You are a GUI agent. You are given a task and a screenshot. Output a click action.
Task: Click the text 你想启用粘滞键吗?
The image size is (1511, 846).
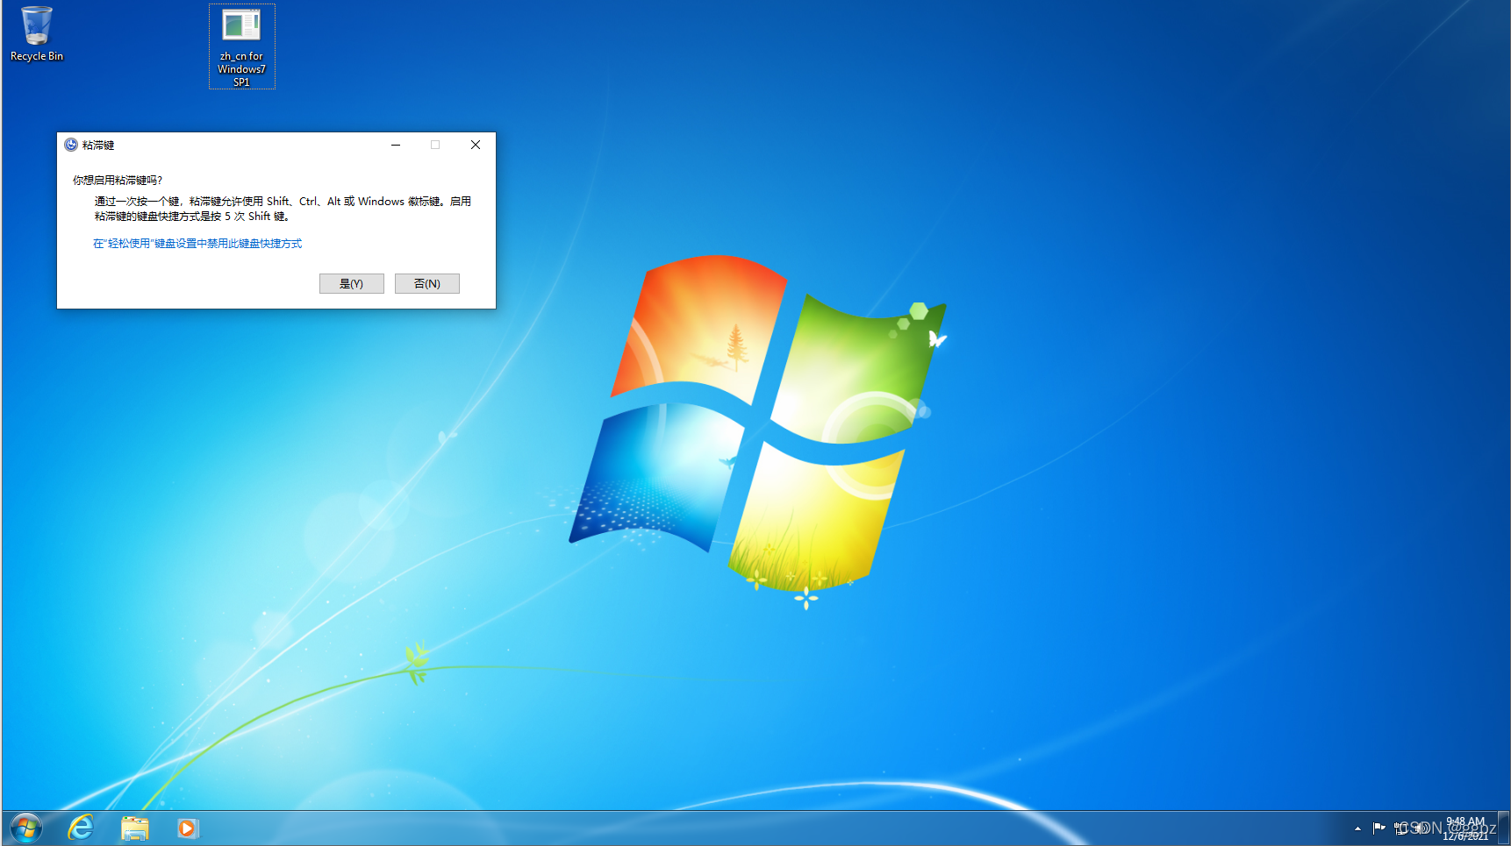(x=118, y=180)
